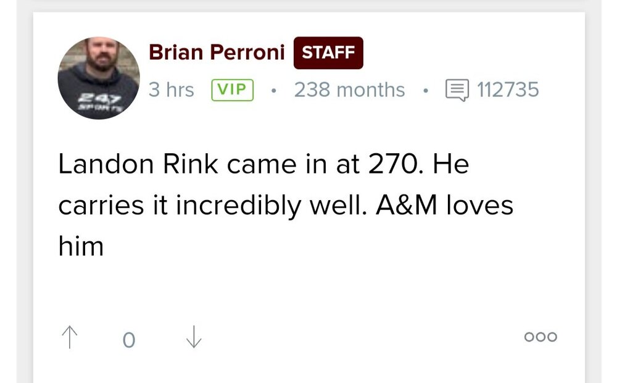Open the 112735 post count

pos(508,90)
